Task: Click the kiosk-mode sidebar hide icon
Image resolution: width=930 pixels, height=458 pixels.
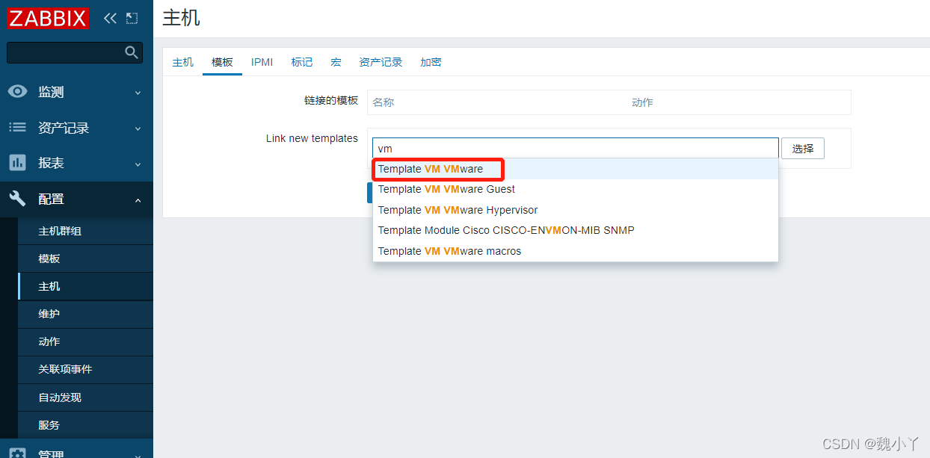Action: pyautogui.click(x=132, y=18)
